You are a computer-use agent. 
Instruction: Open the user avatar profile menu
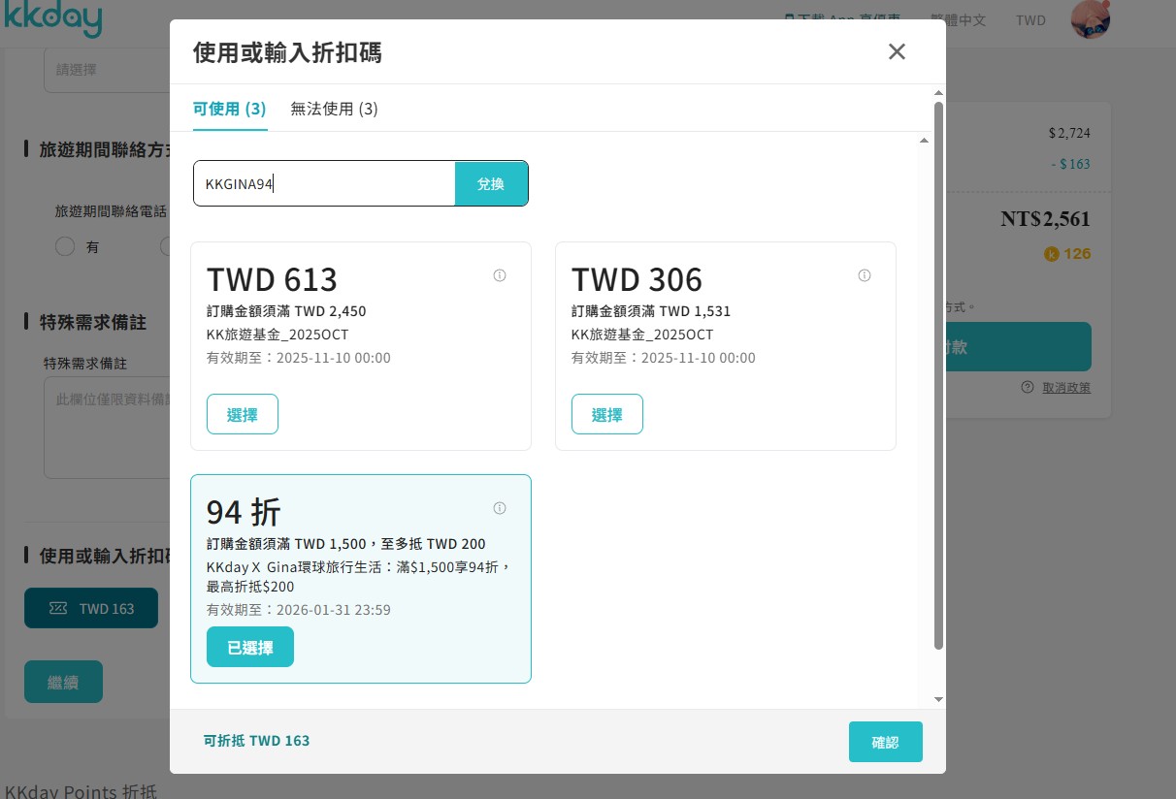(x=1090, y=19)
